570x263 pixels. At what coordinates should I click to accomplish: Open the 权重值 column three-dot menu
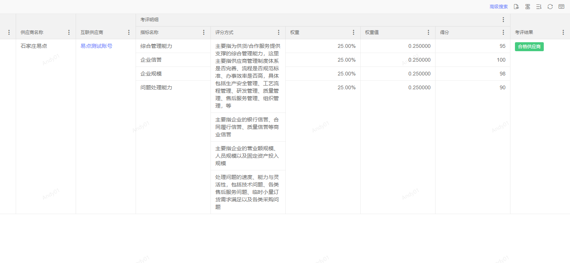coord(428,33)
